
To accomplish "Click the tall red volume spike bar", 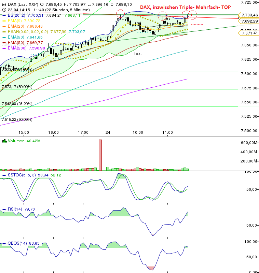I will [x=100, y=155].
